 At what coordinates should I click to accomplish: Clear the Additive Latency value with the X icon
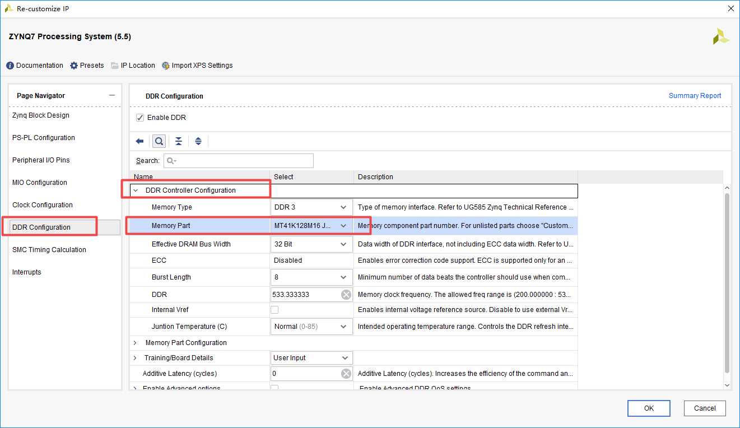(x=346, y=374)
